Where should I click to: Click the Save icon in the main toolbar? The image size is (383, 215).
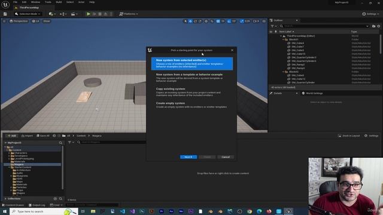pyautogui.click(x=5, y=14)
